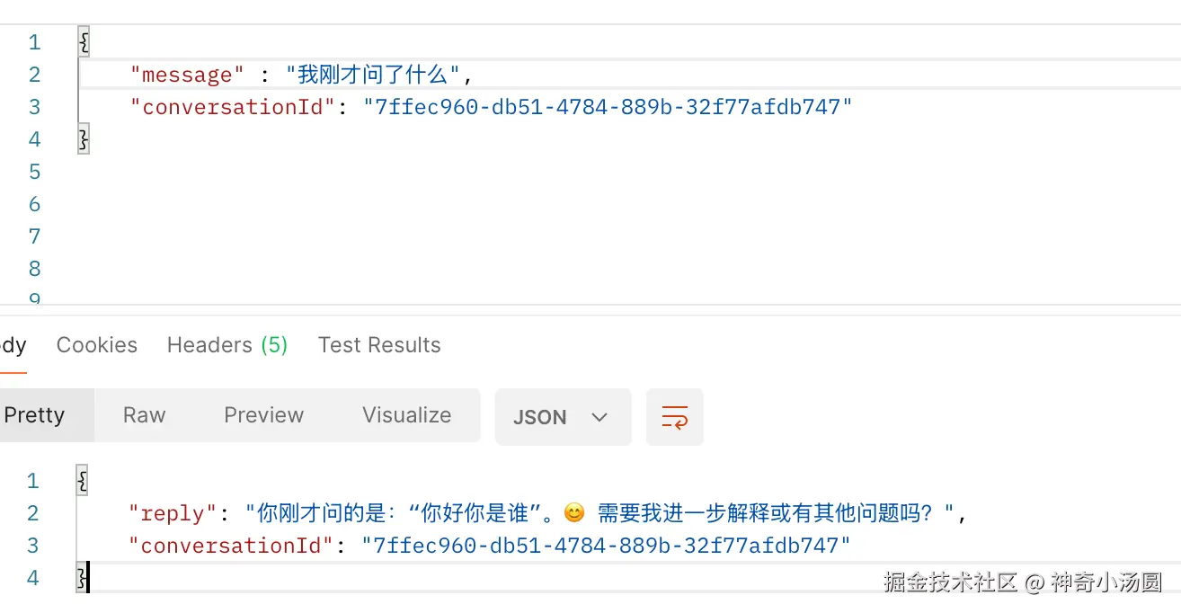Open the response Body tab
This screenshot has height=613, width=1181.
13,345
